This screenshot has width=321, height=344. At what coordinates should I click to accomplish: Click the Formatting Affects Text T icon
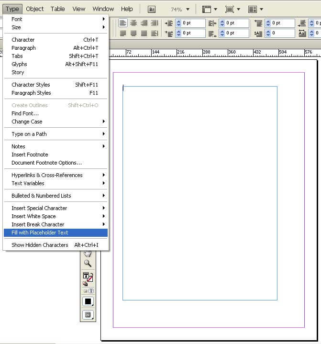point(91,291)
